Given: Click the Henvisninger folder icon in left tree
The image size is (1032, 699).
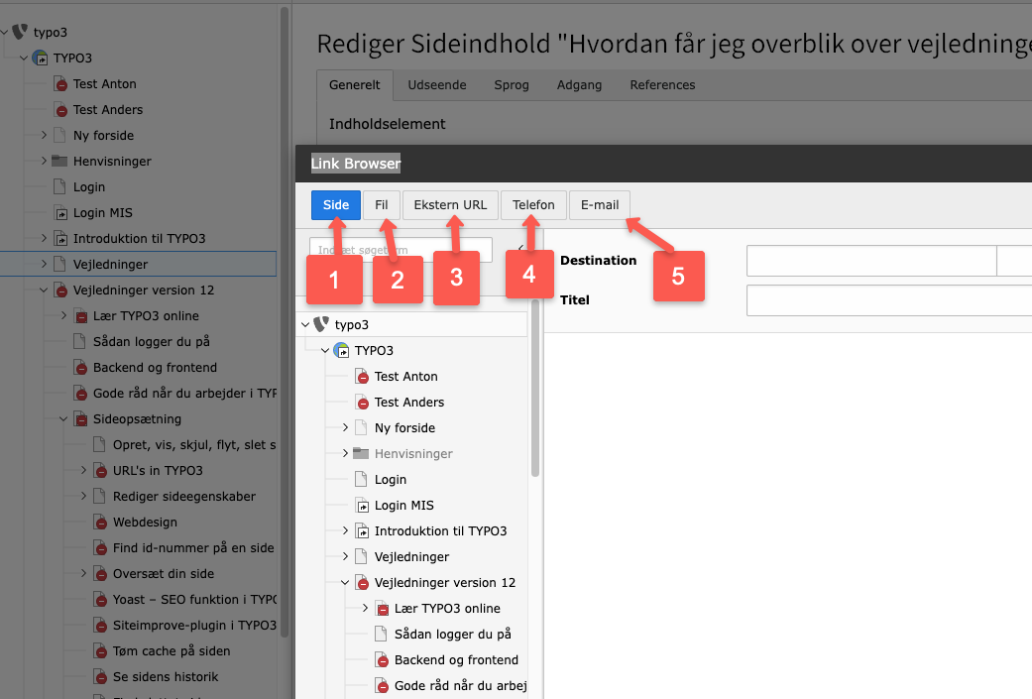Looking at the screenshot, I should (59, 161).
